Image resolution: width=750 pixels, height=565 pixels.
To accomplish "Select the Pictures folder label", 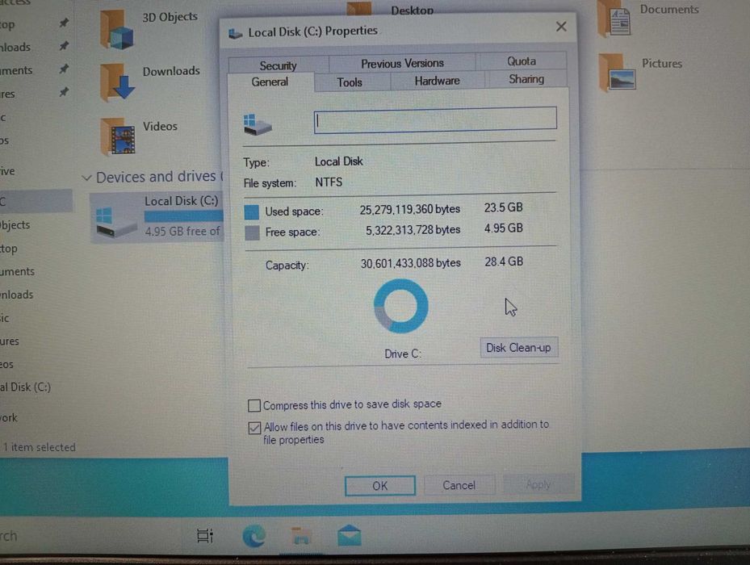I will coord(662,64).
